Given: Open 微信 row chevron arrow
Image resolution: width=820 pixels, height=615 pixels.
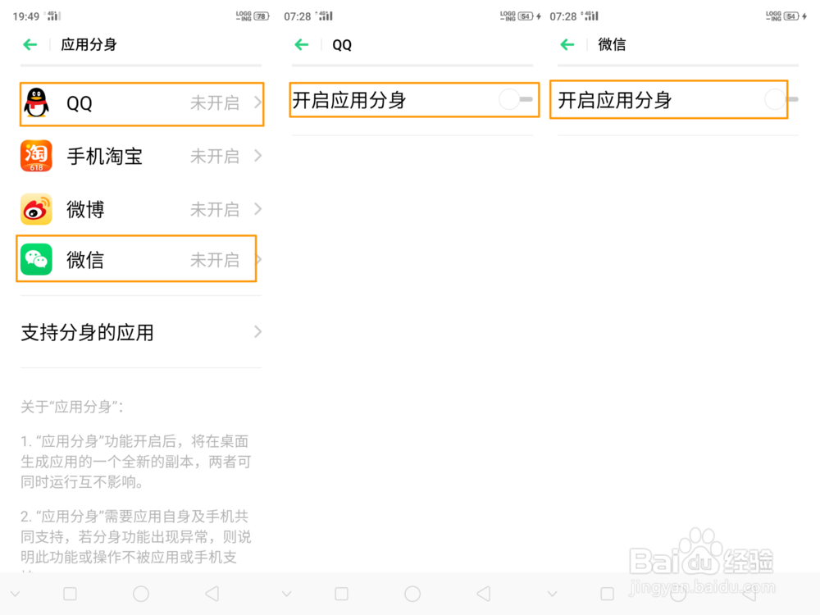Looking at the screenshot, I should [x=257, y=259].
